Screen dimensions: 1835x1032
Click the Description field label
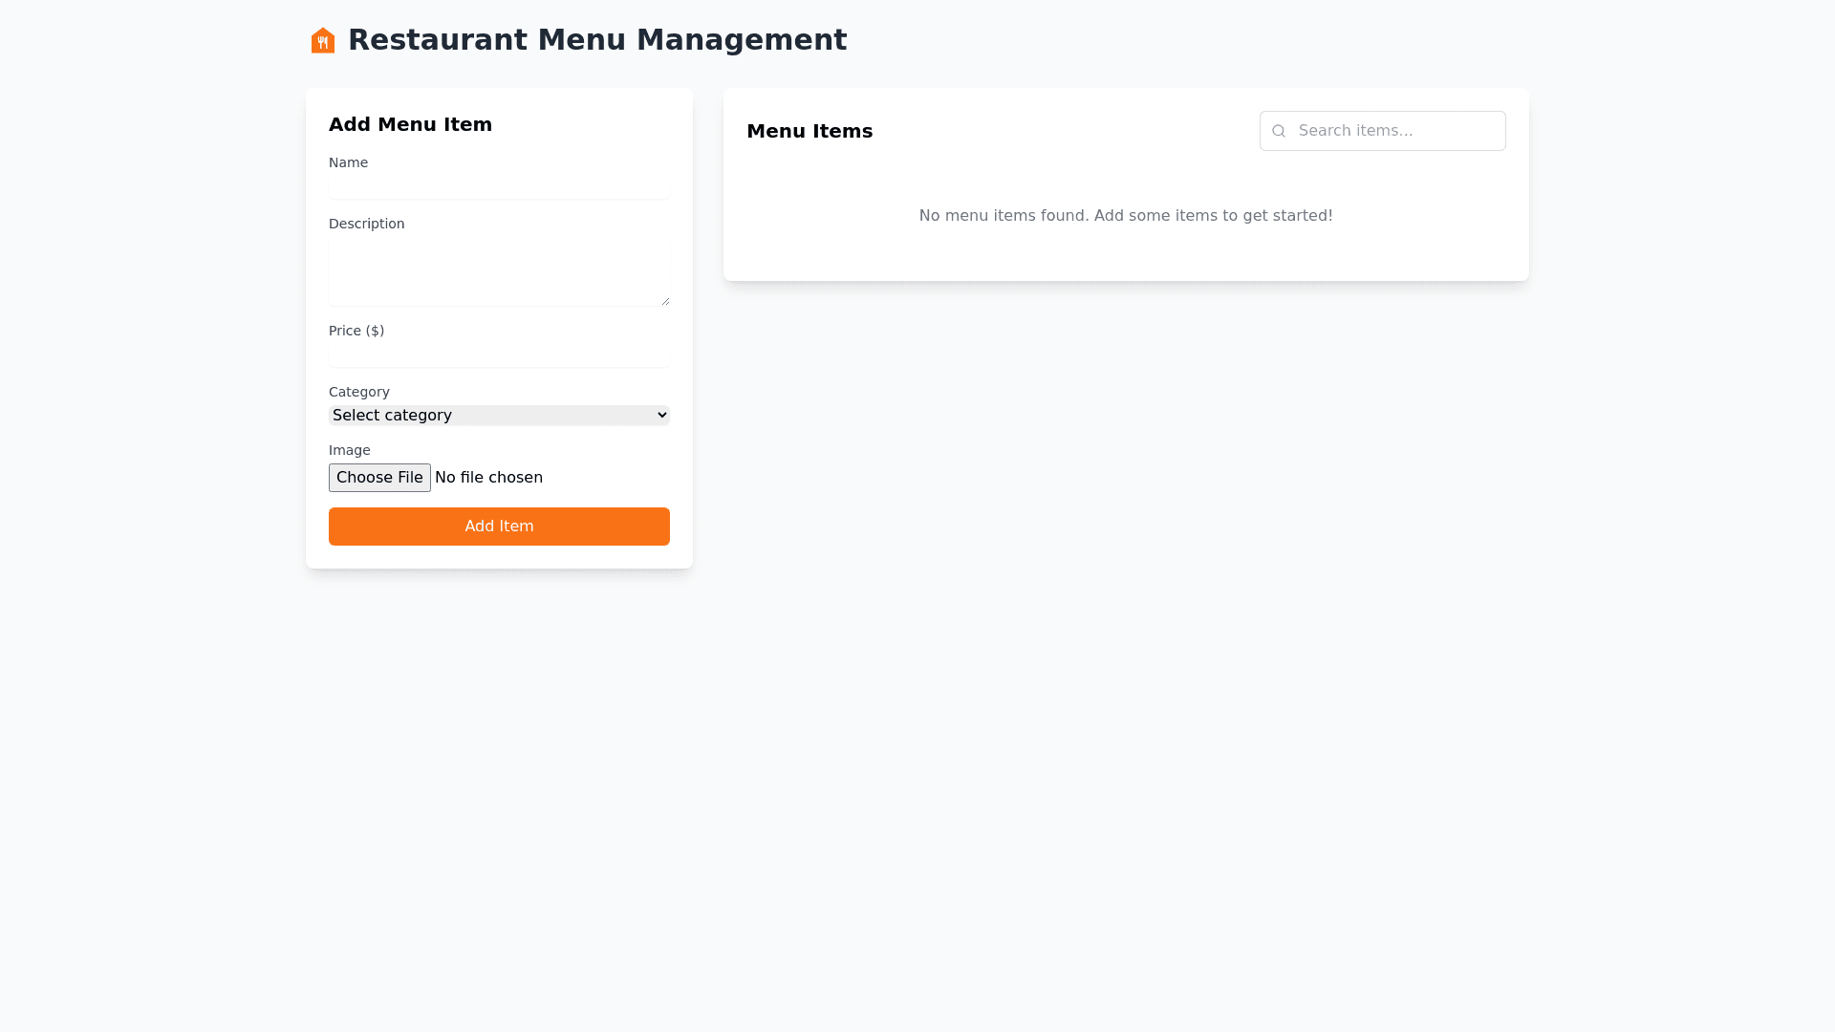(366, 224)
